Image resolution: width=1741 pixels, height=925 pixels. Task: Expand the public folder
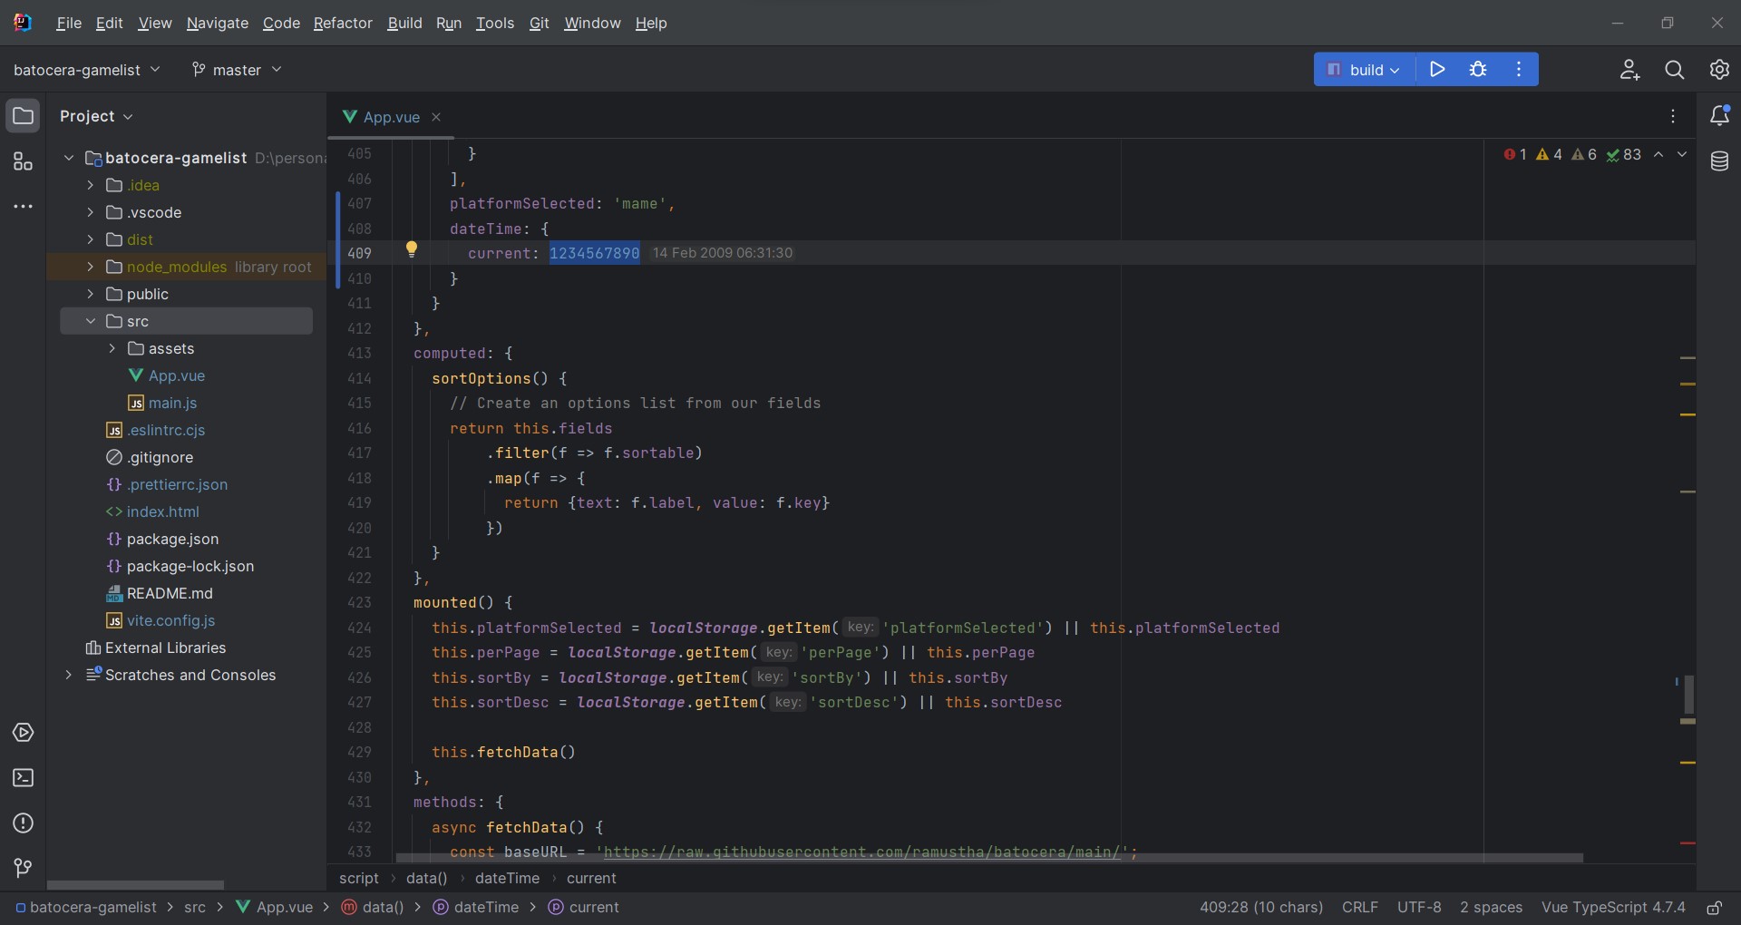click(91, 294)
